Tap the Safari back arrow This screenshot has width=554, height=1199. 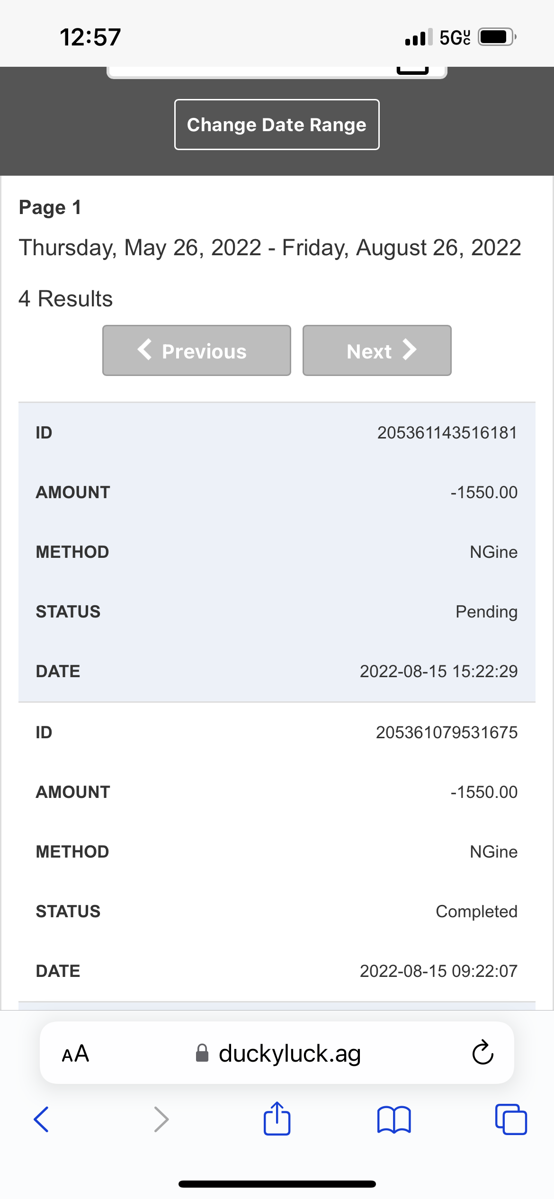point(41,1119)
